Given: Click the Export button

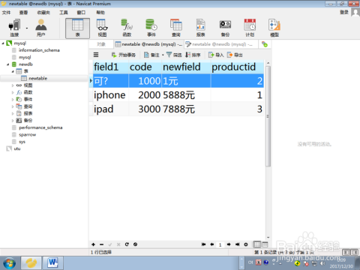Looking at the screenshot, I should coord(235,55).
